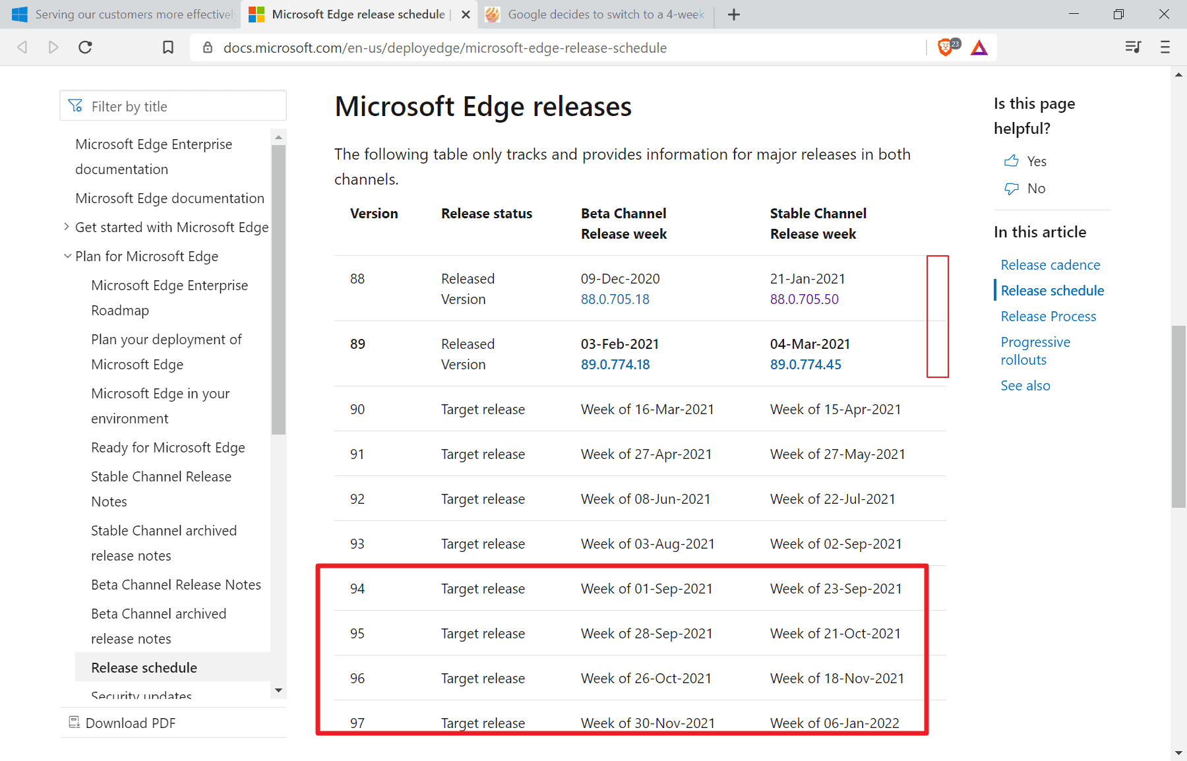Click the Download PDF icon

pyautogui.click(x=75, y=722)
